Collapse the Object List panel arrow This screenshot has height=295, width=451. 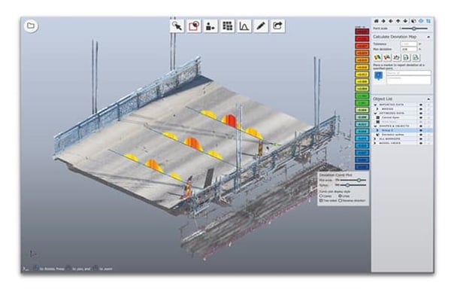tap(428, 99)
